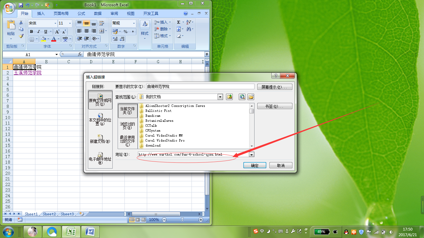This screenshot has height=238, width=424.
Task: Click the Paste (粘贴) clipboard icon
Action: (11, 25)
